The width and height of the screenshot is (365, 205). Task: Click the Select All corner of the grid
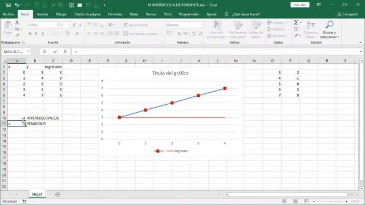point(4,61)
